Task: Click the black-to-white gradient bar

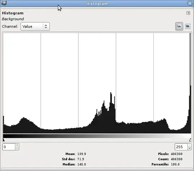Action: pos(97,136)
